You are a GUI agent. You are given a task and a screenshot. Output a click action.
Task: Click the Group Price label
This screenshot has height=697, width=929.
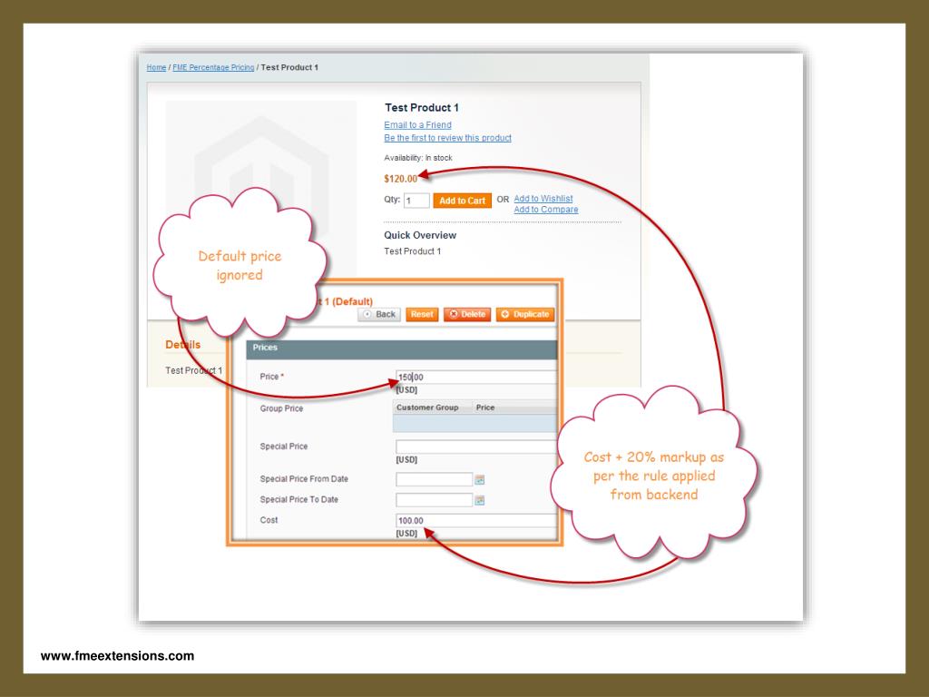pyautogui.click(x=281, y=408)
